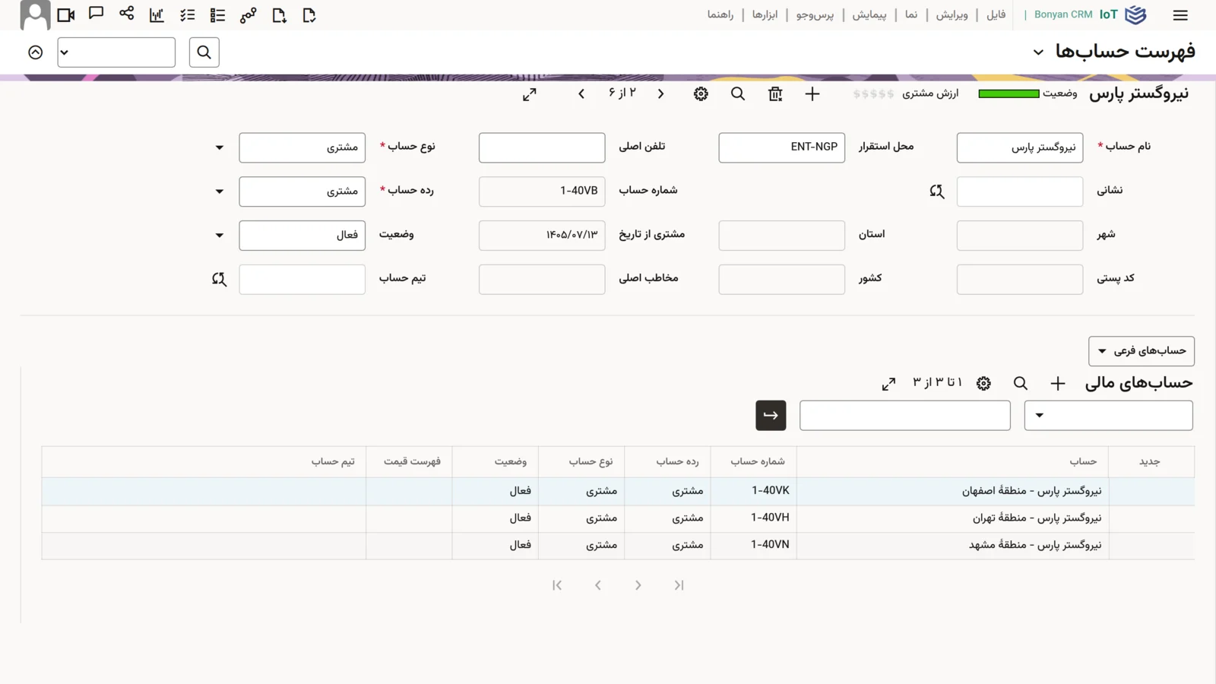Screen dimensions: 1216x684
Task: Add a new account record with plus icon
Action: pos(812,94)
